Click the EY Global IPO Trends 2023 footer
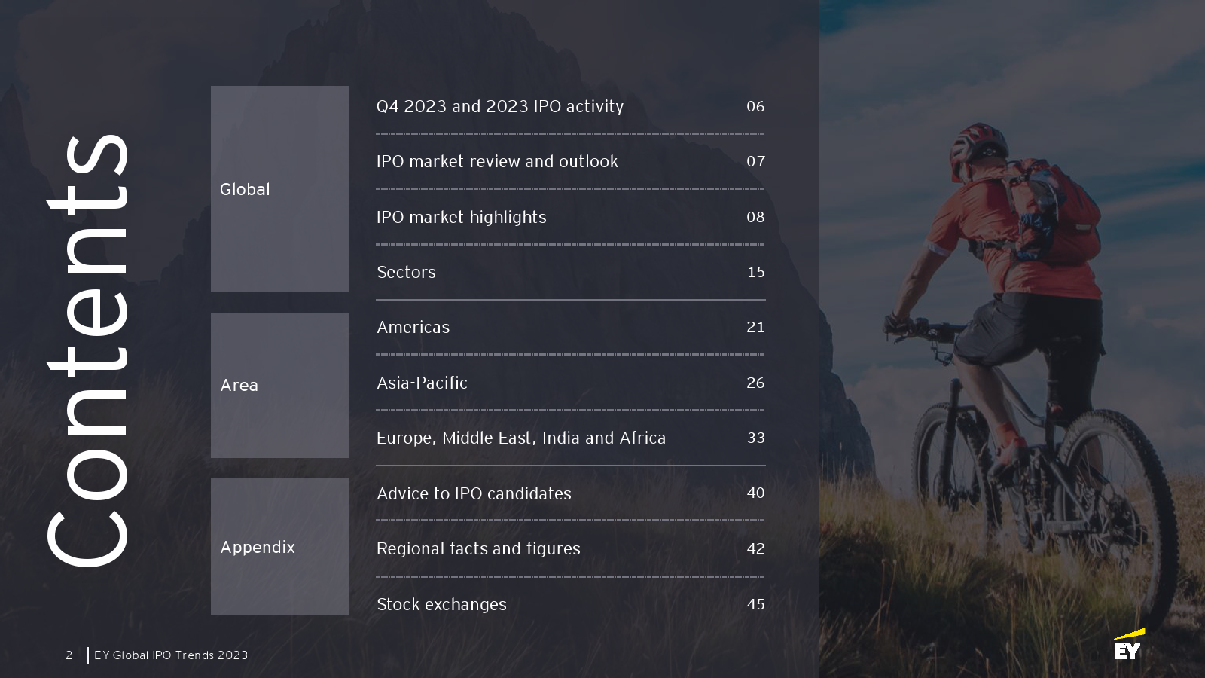This screenshot has height=678, width=1205. pyautogui.click(x=171, y=655)
